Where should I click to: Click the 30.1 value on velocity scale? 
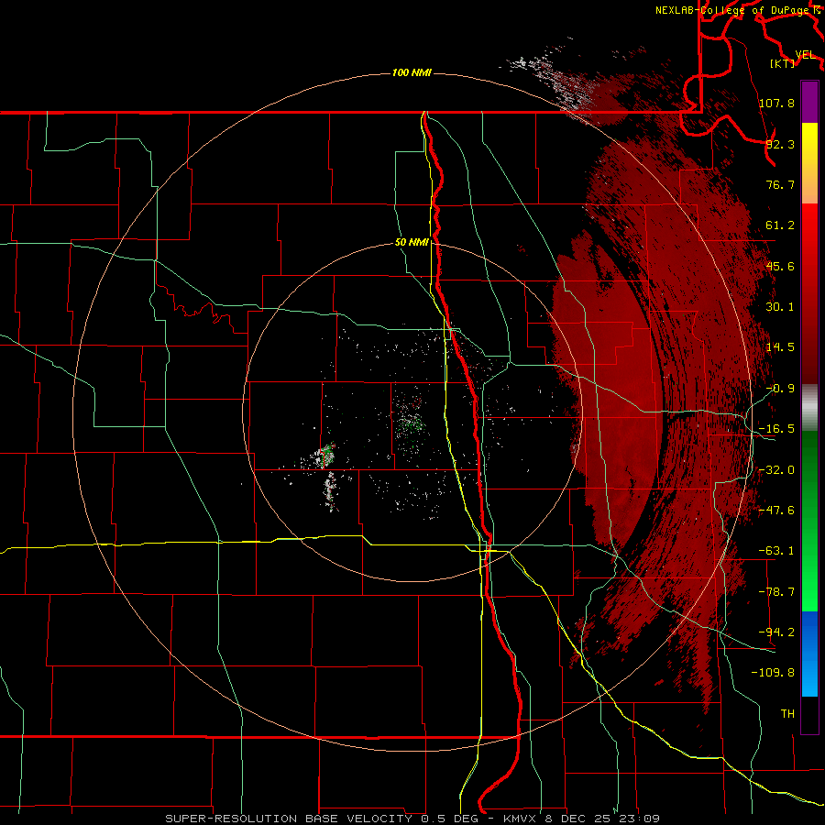pos(780,307)
